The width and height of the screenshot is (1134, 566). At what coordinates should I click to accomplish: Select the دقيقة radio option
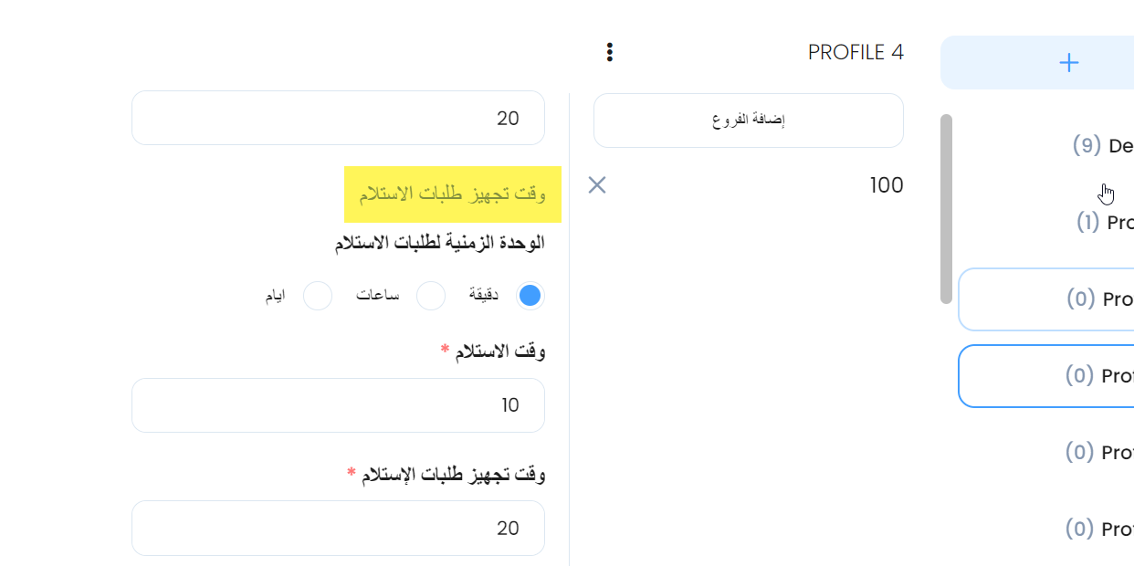530,296
